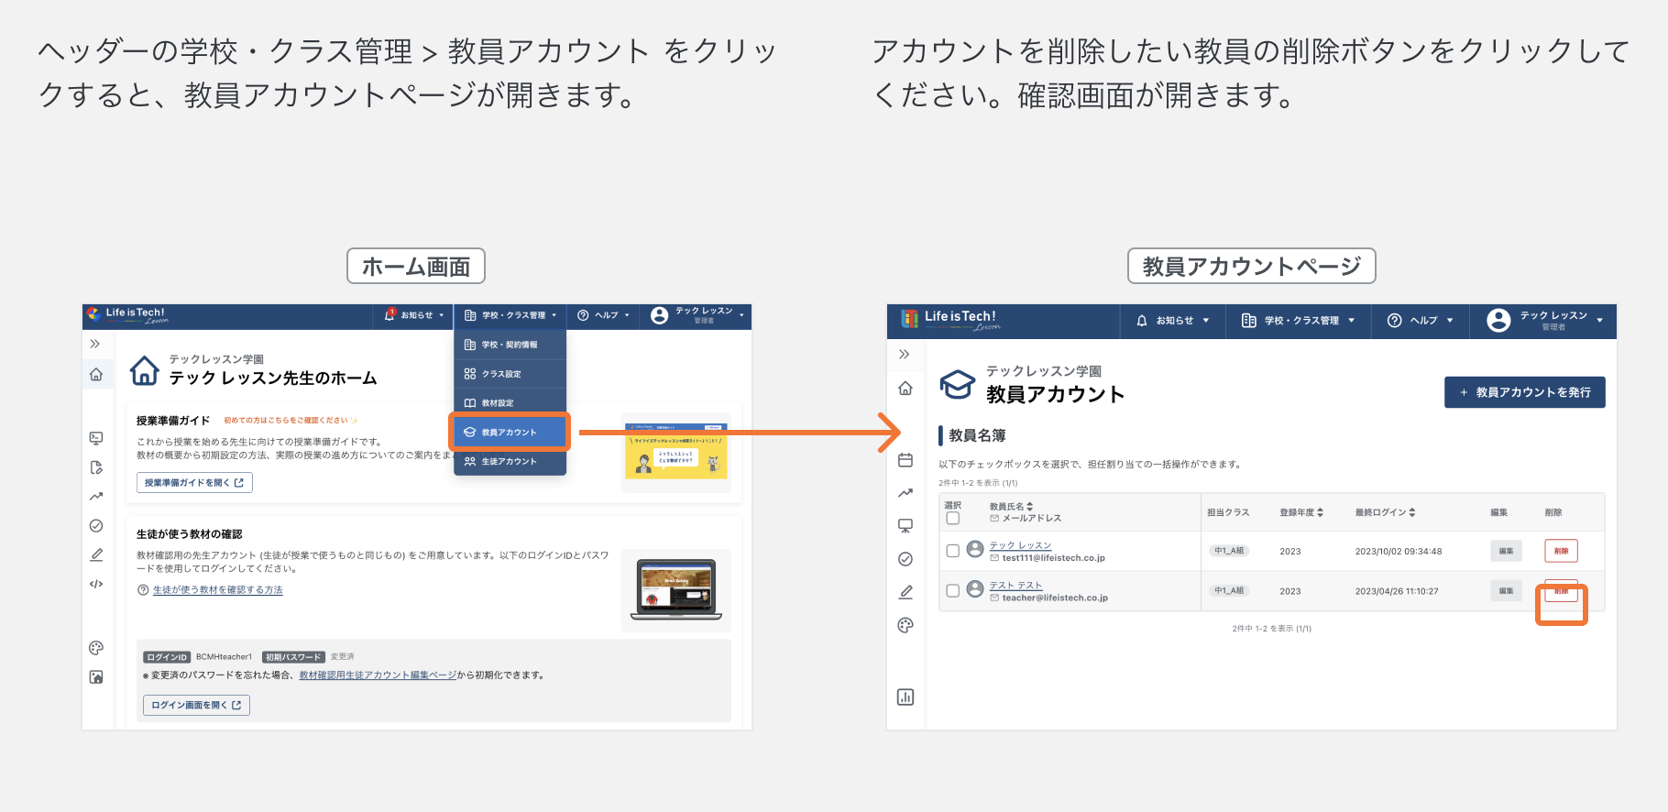Image resolution: width=1668 pixels, height=812 pixels.
Task: Click graduation cap icon beside 教員アカウント title
Action: [958, 384]
